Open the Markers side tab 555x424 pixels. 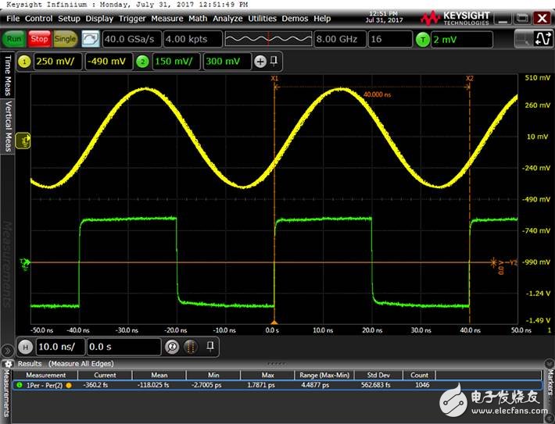click(550, 383)
